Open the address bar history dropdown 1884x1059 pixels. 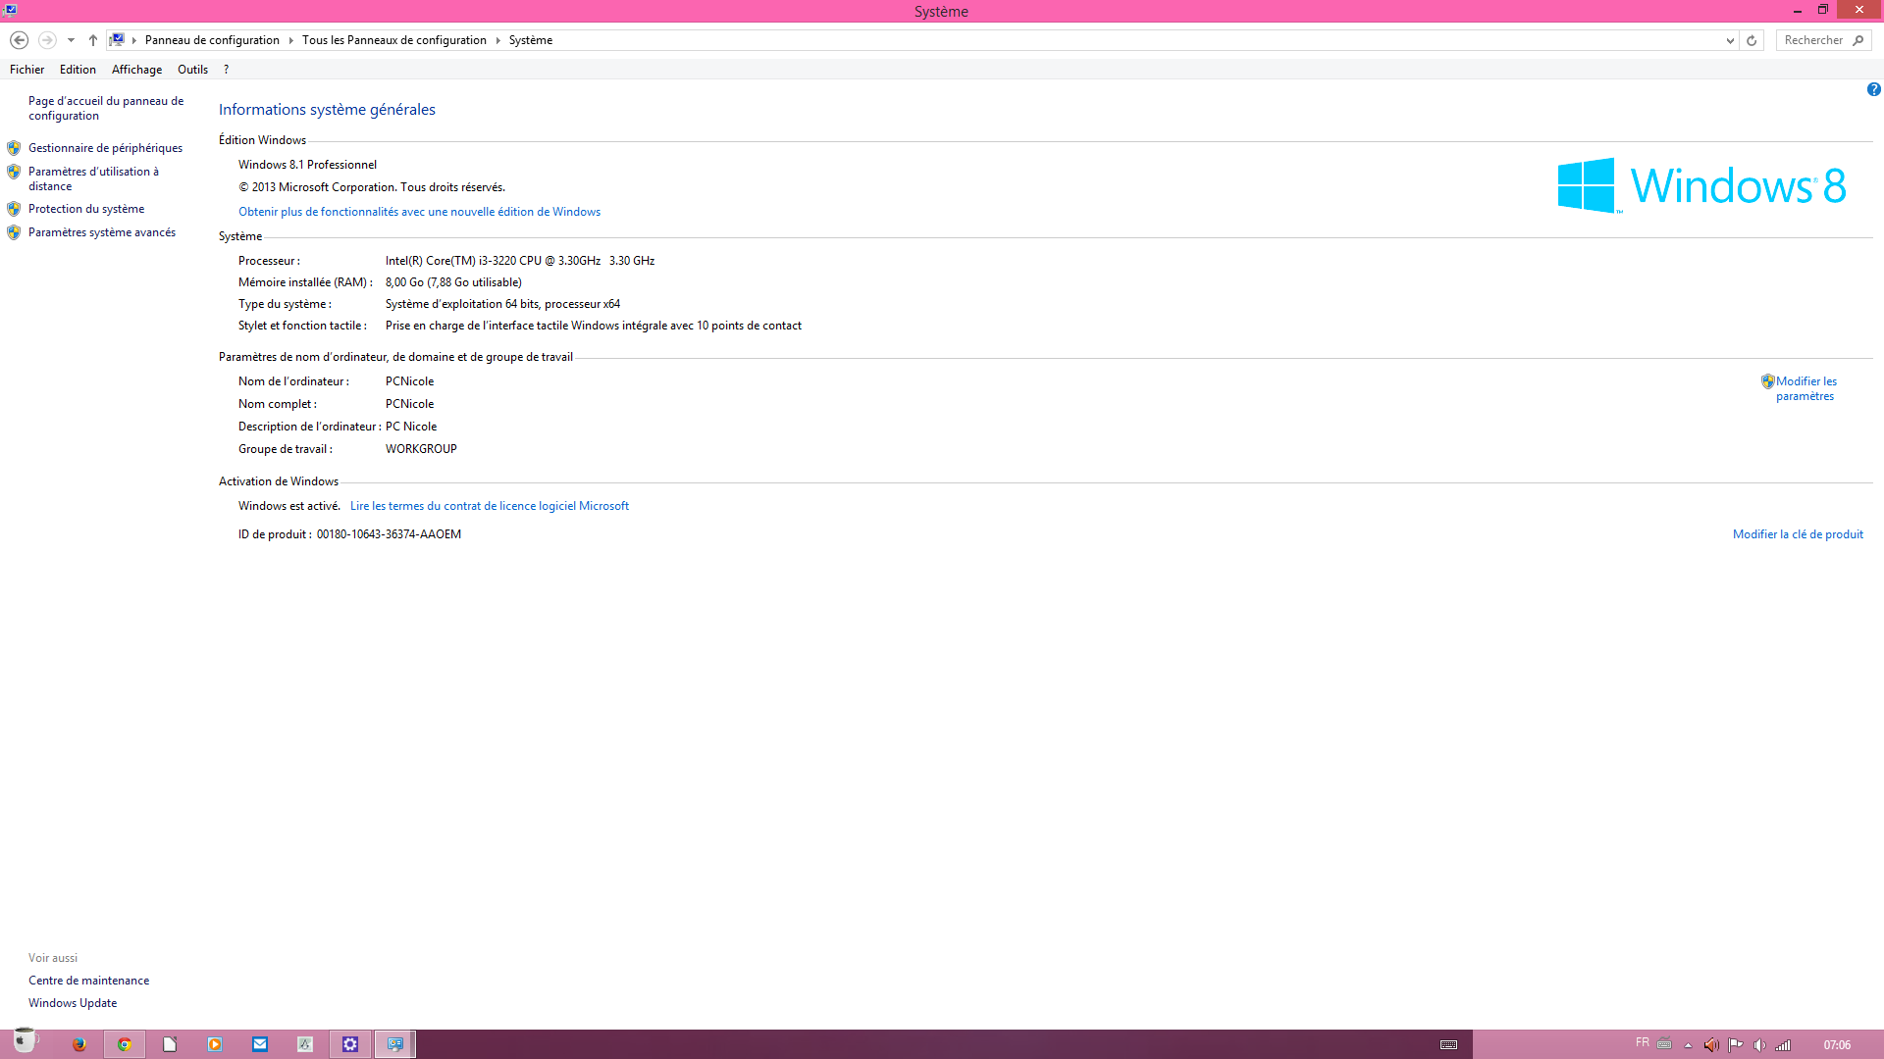tap(1730, 40)
